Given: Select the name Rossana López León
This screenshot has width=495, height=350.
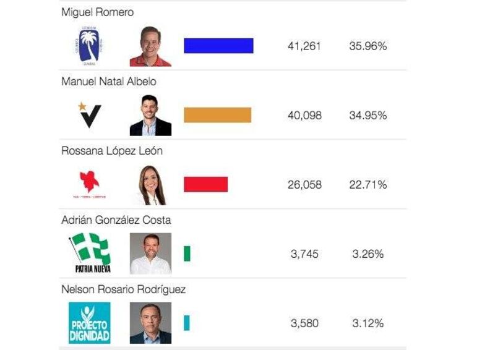Looking at the screenshot, I should 112,151.
